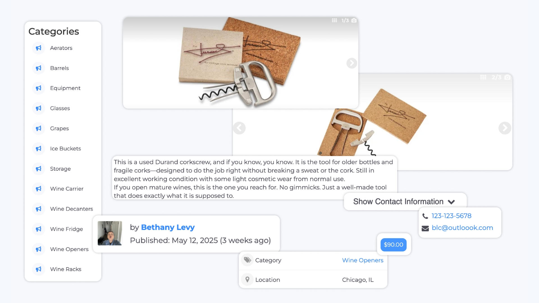Click the megaphone icon beside Aerators
This screenshot has width=539, height=303.
38,48
